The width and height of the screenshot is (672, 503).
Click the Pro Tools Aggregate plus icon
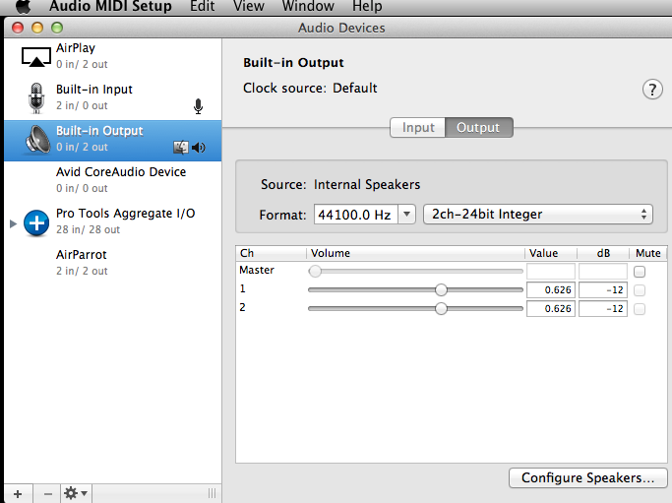pyautogui.click(x=36, y=223)
